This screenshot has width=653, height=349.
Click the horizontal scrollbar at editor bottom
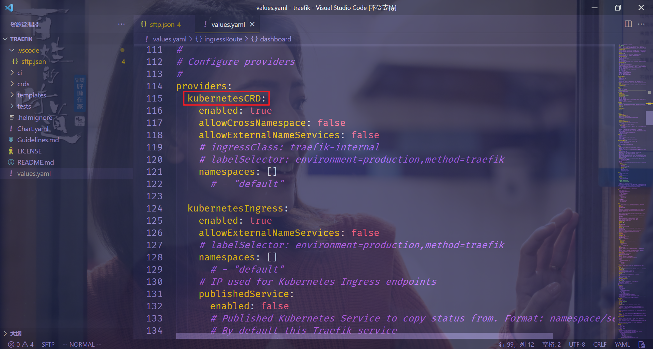point(364,336)
